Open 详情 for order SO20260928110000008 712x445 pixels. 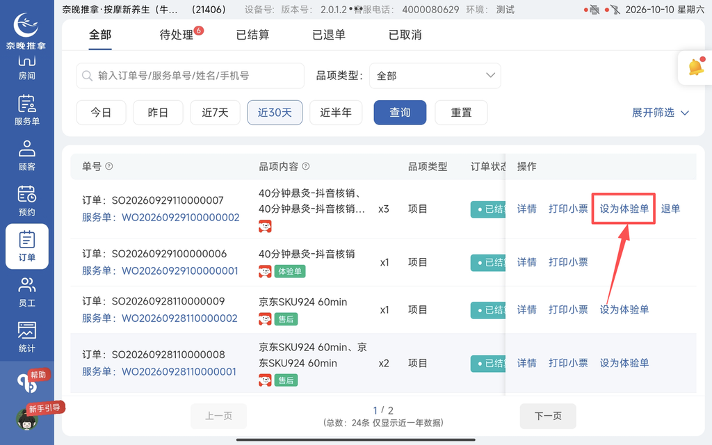click(527, 363)
